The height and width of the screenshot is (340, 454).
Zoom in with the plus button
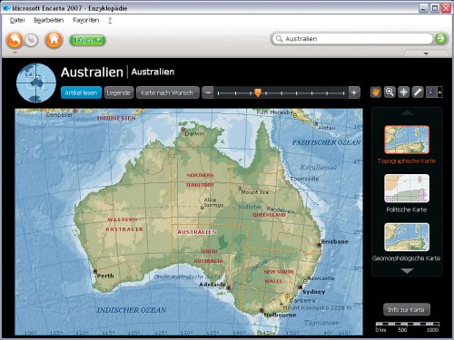(x=354, y=92)
